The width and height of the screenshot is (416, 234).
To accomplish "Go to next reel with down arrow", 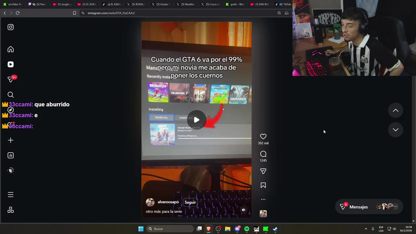I will click(x=396, y=130).
